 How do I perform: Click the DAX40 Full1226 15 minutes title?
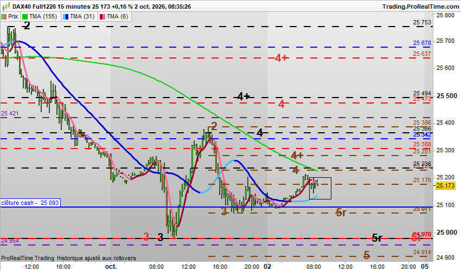pyautogui.click(x=52, y=6)
